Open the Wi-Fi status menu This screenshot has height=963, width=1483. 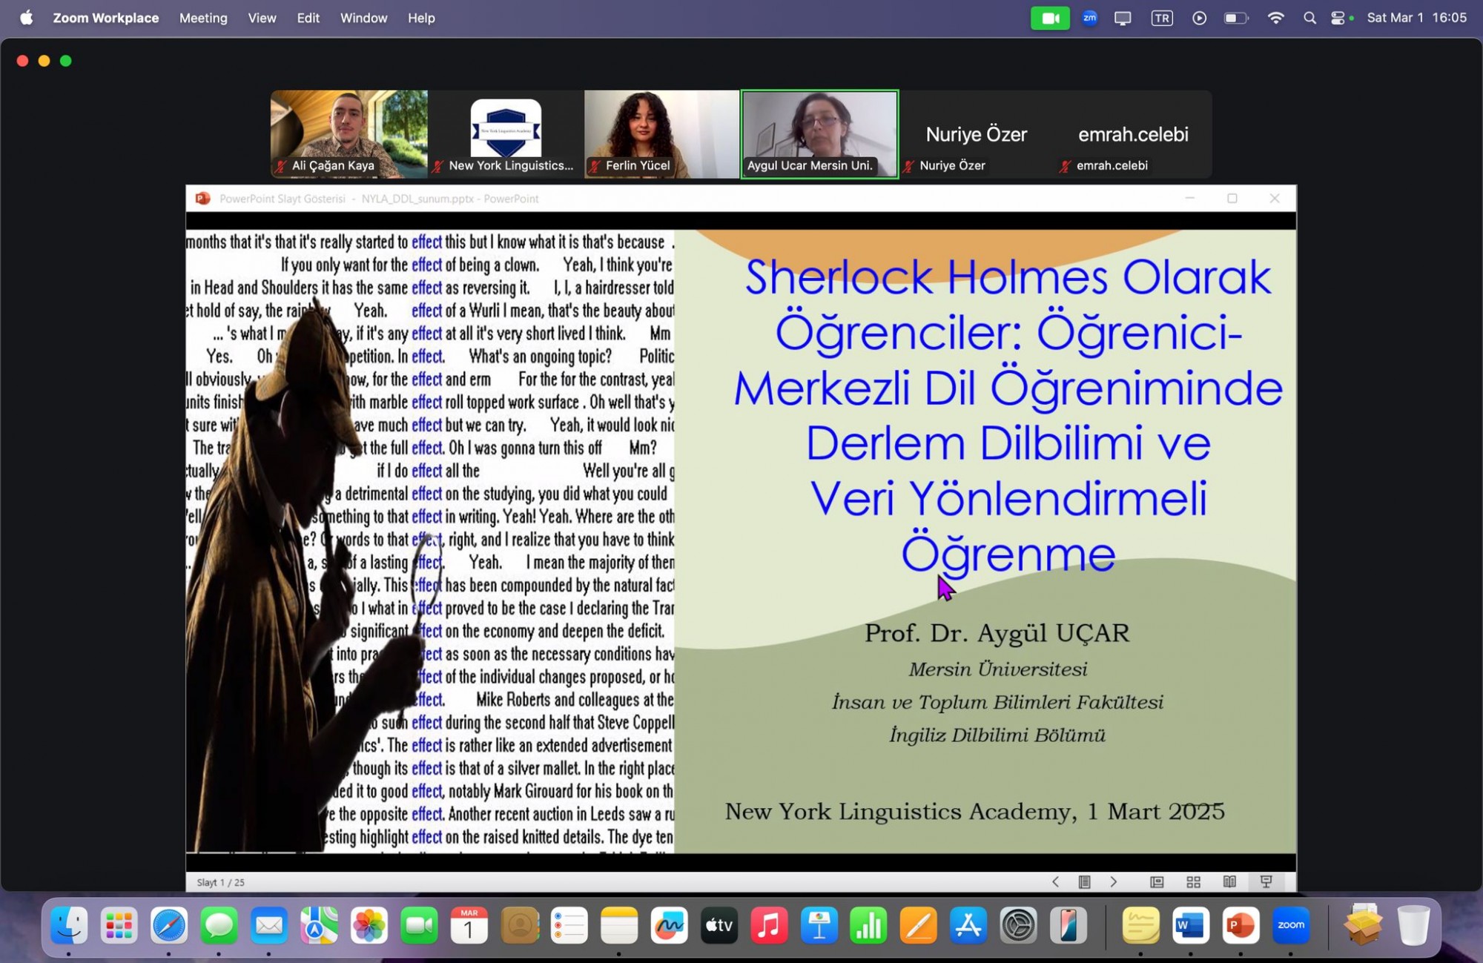[1275, 18]
